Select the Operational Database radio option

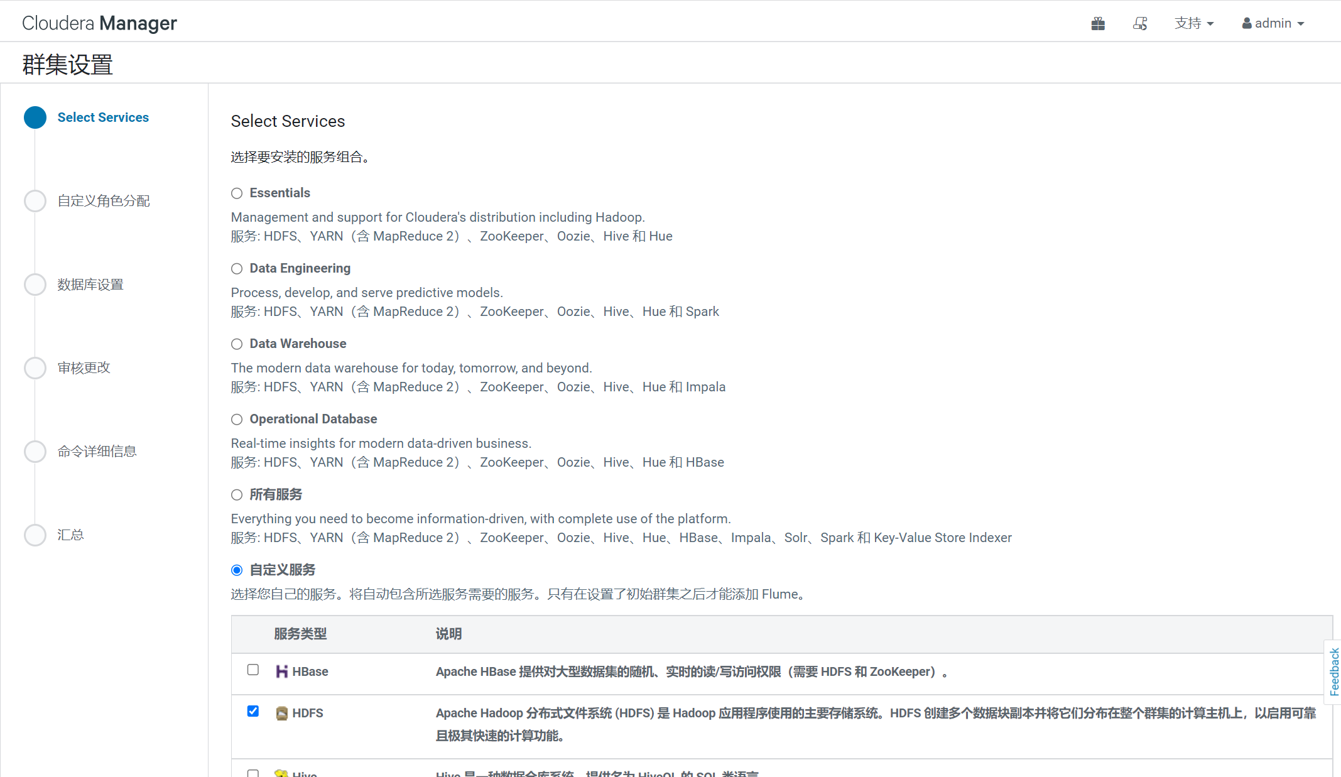pos(237,420)
